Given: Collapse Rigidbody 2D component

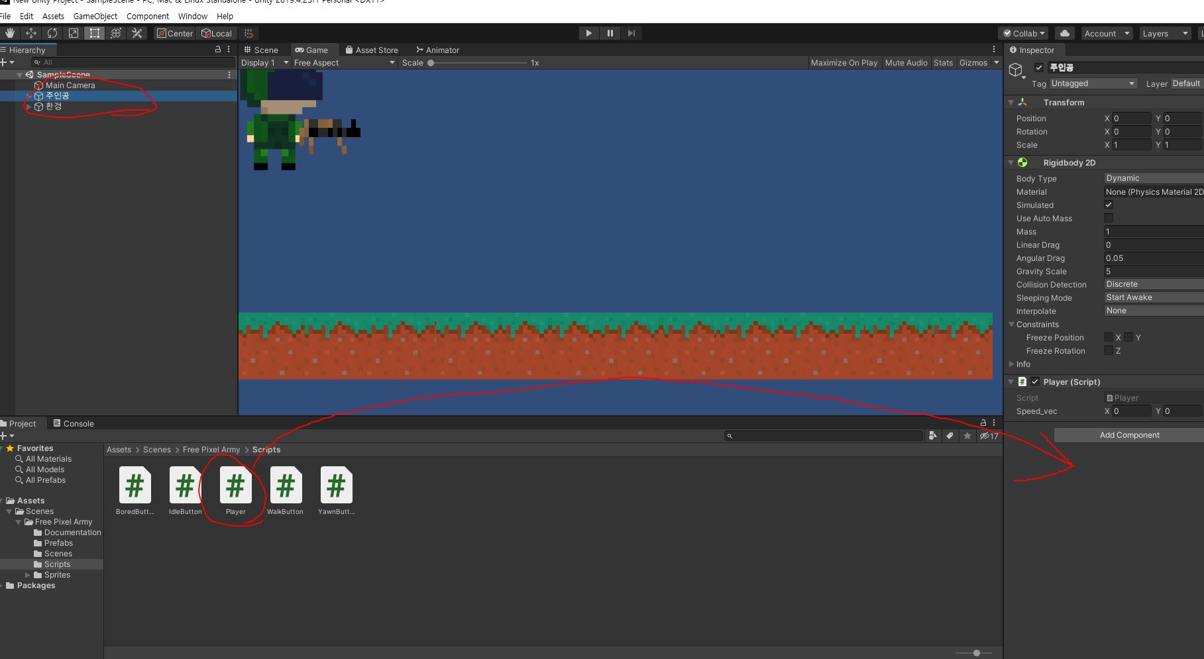Looking at the screenshot, I should click(x=1011, y=163).
